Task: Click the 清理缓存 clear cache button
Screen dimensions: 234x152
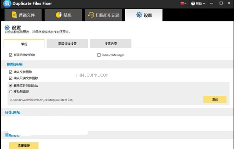Action: click(x=24, y=146)
